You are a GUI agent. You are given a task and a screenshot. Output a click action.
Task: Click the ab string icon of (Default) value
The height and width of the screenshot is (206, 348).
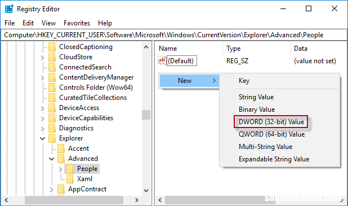click(x=162, y=61)
